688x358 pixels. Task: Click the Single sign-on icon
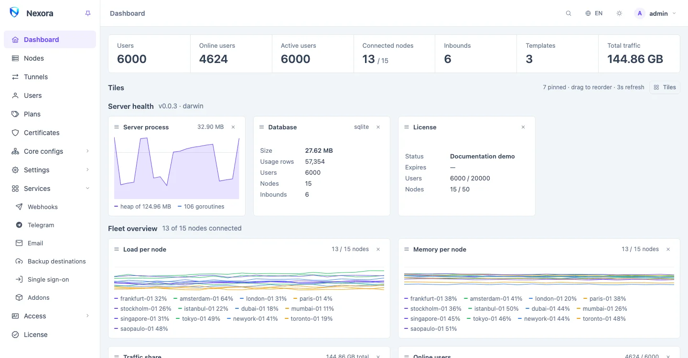pyautogui.click(x=19, y=279)
